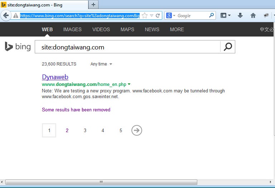Click the Google search engine icon
Image resolution: width=275 pixels, height=188 pixels.
point(169,15)
